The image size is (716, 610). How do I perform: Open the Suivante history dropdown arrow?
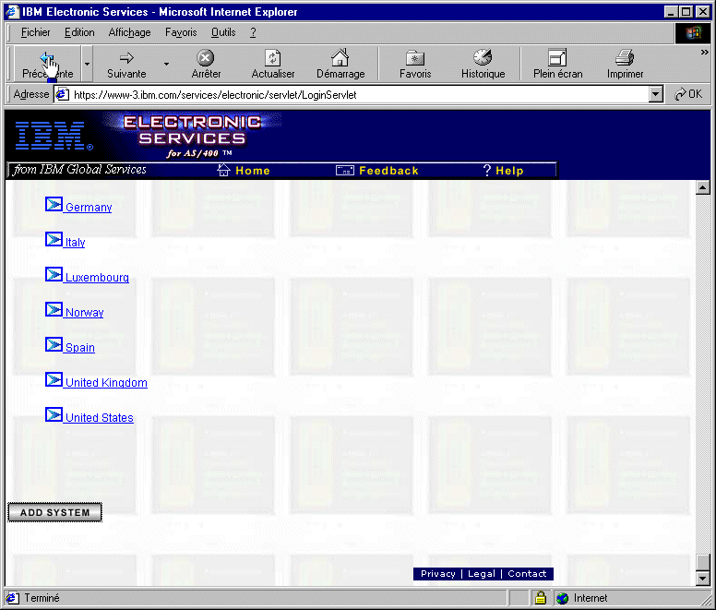(167, 64)
